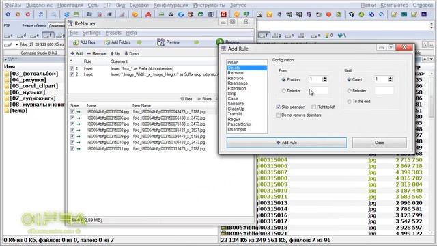The image size is (437, 246).
Task: Click the Until Delimiter text field
Action: click(384, 91)
